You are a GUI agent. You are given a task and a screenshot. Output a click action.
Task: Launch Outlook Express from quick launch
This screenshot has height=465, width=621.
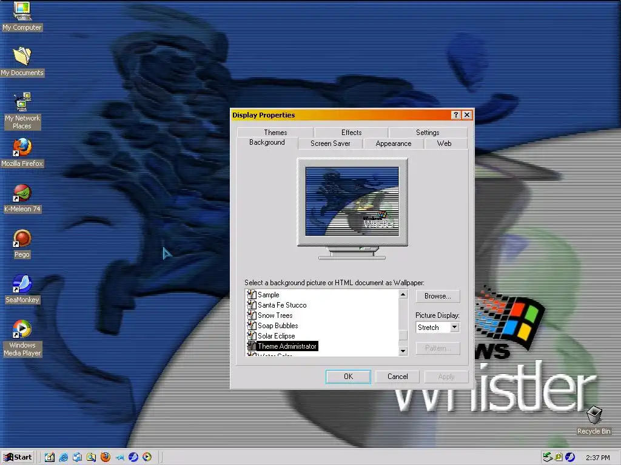coord(77,457)
